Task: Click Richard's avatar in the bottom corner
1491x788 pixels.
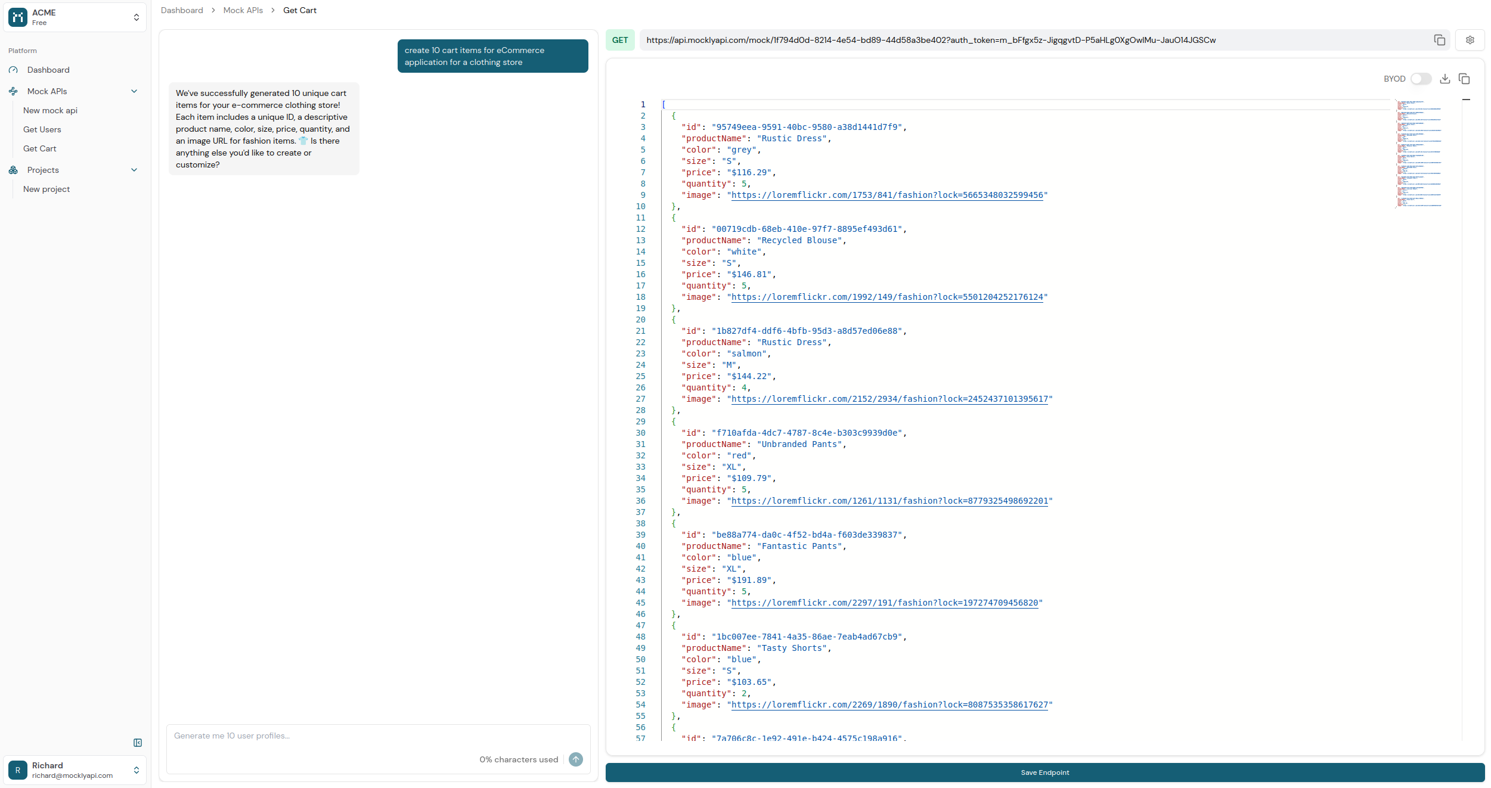Action: point(17,770)
